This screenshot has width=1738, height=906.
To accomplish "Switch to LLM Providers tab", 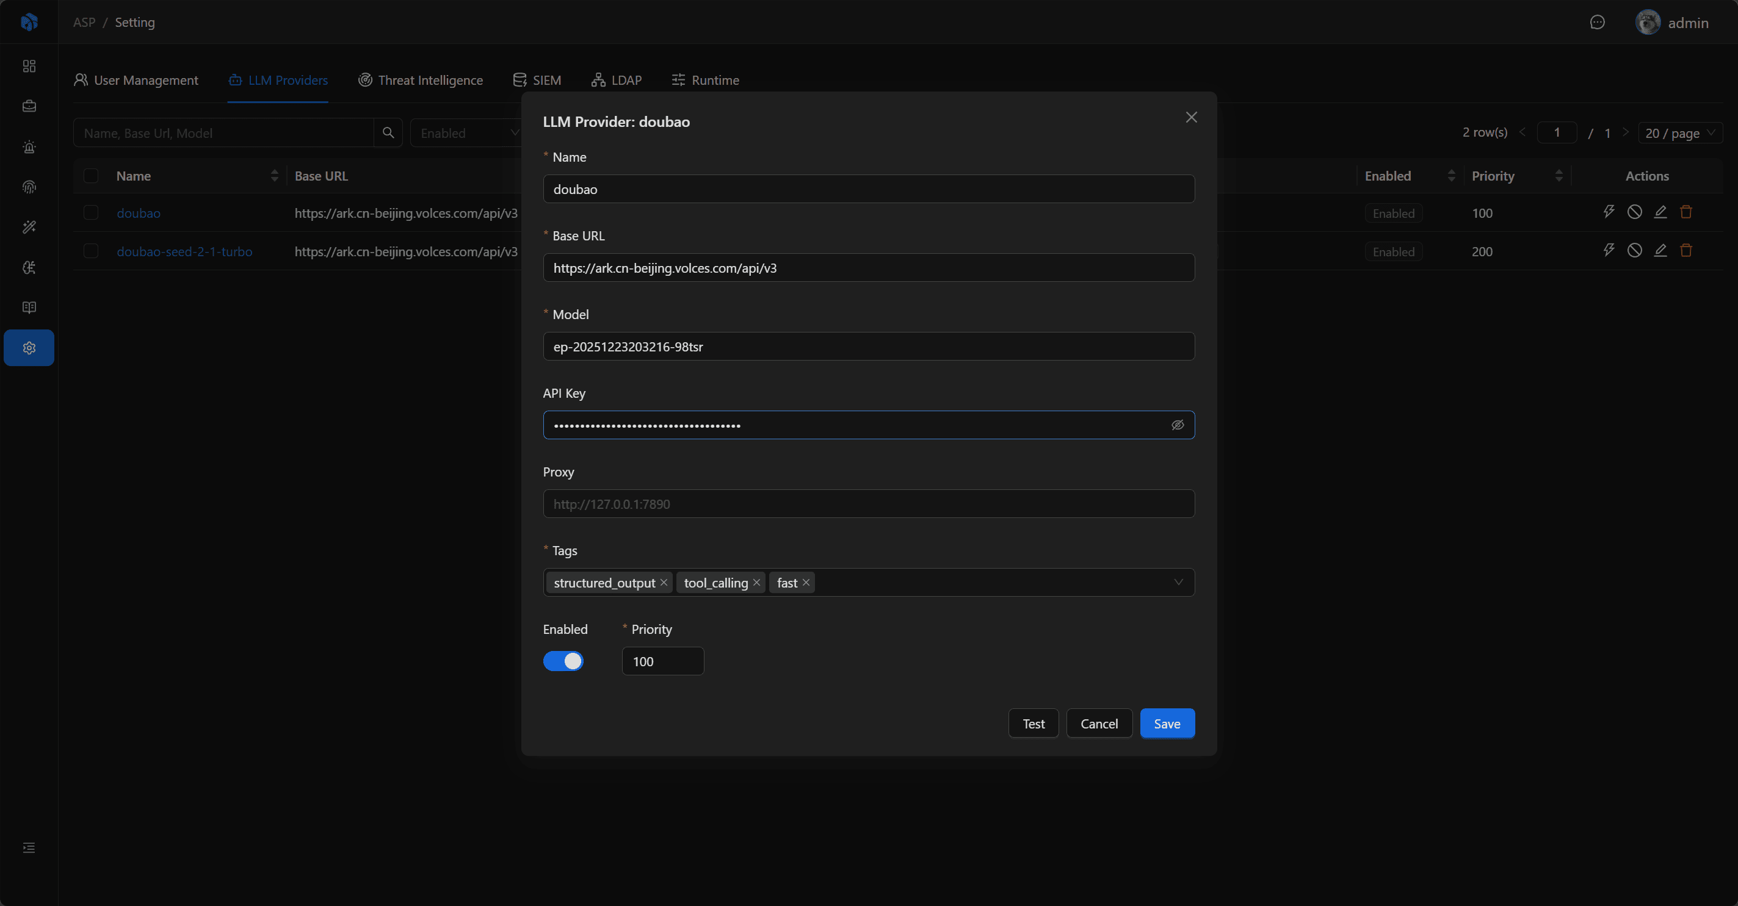I will [278, 80].
